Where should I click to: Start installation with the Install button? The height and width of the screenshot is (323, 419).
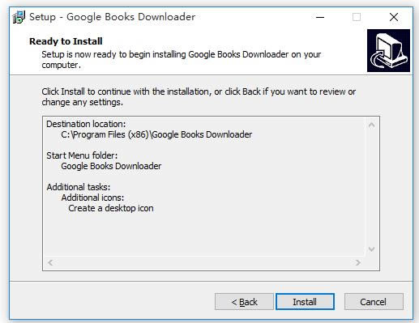coord(305,302)
